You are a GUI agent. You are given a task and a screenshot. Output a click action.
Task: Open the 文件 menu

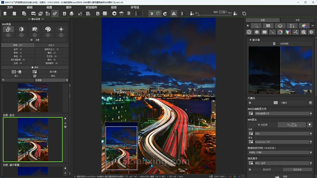(x=10, y=7)
